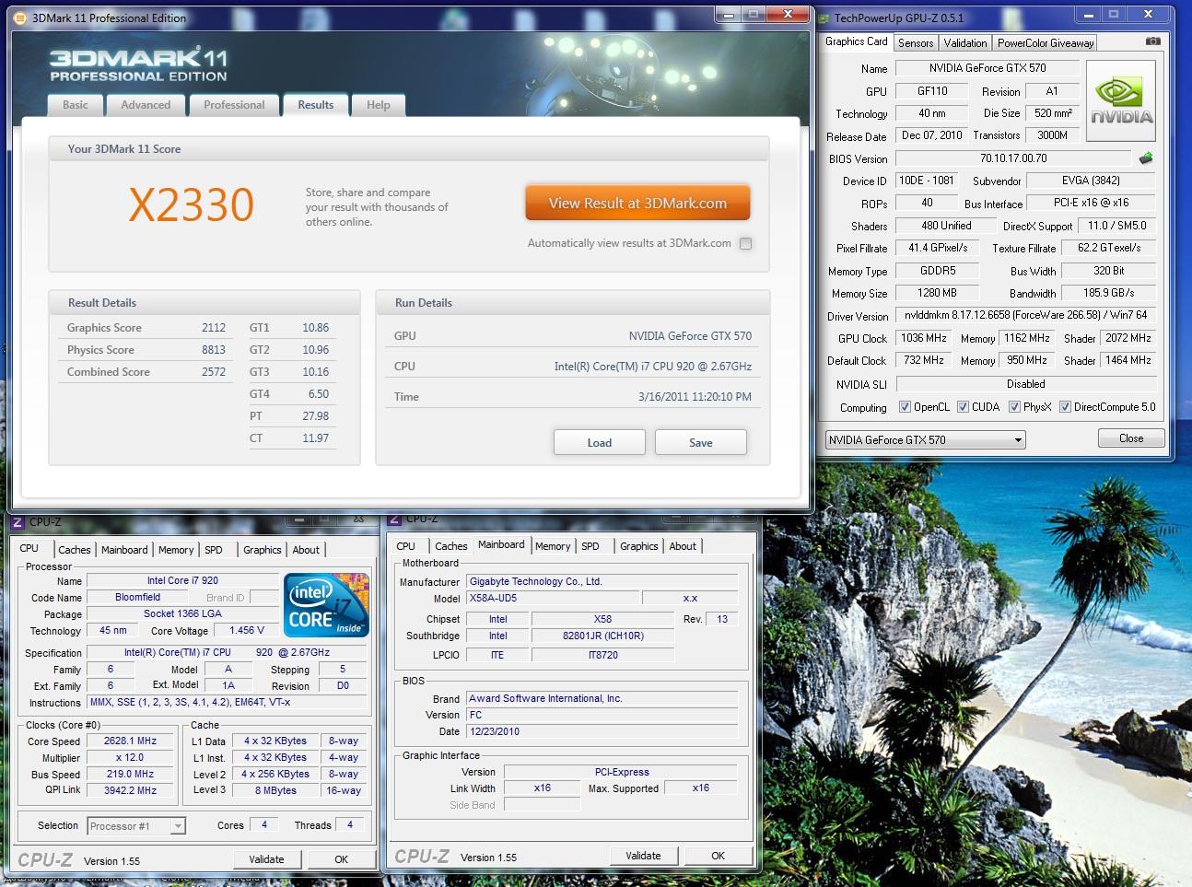
Task: Click the GPU-Z screenshot camera icon
Action: pos(1152,41)
